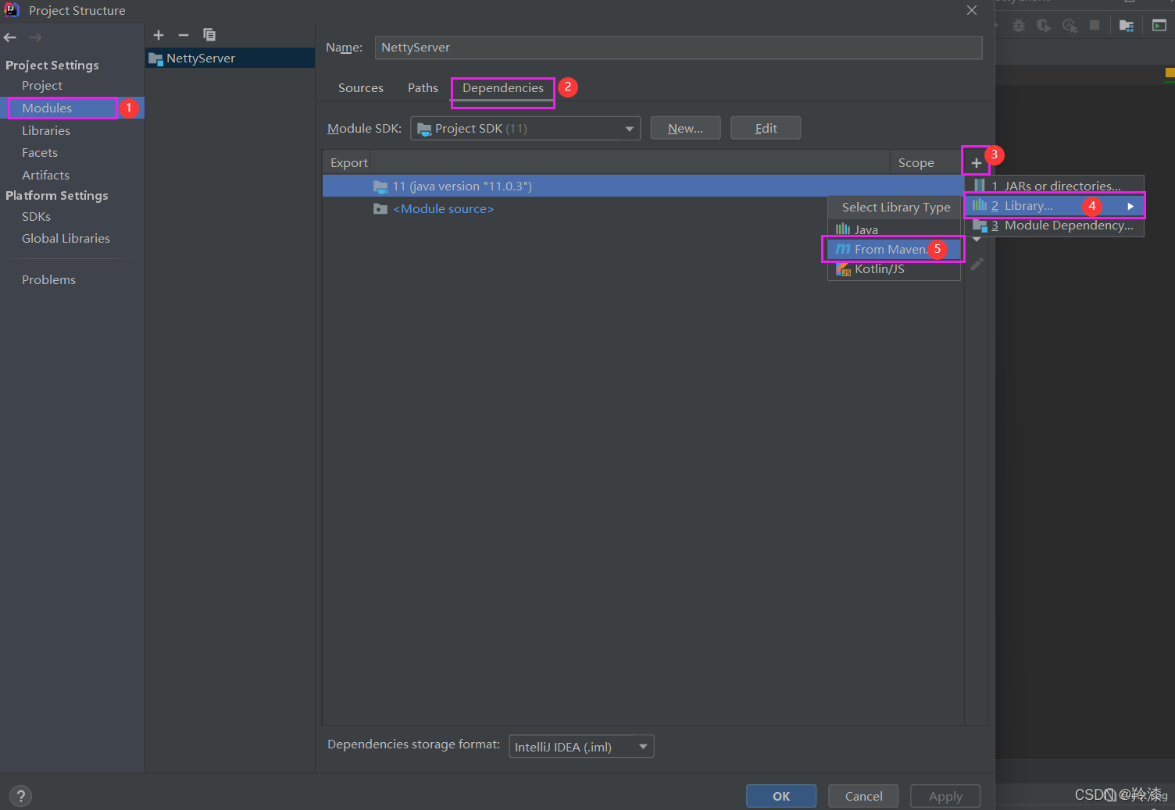Click the add dependency plus button

click(977, 163)
